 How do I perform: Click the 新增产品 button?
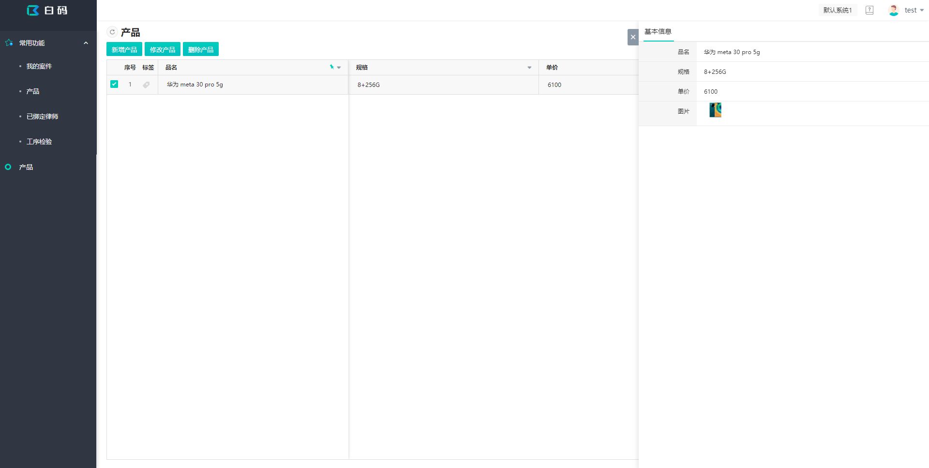124,49
